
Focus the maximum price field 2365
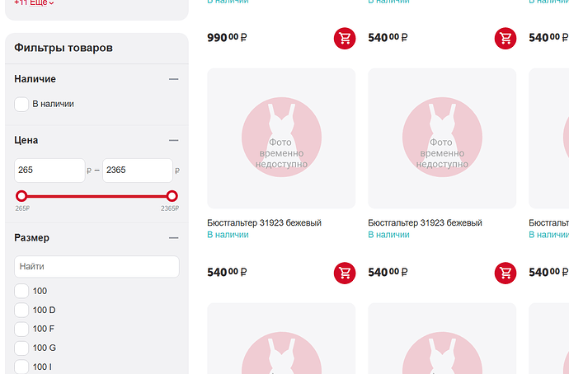[138, 171]
